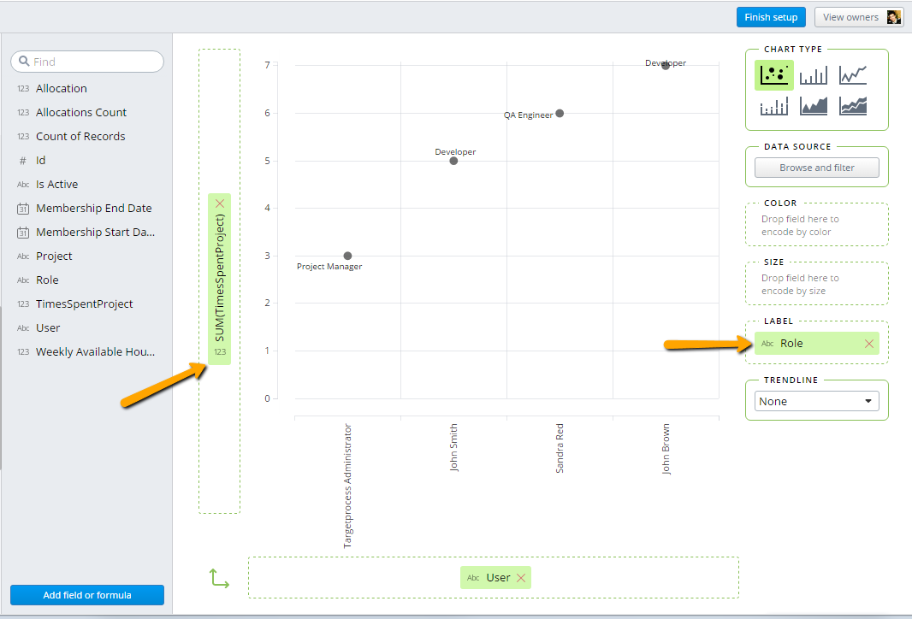This screenshot has width=912, height=619.
Task: Select the Count of Records field
Action: click(x=80, y=136)
